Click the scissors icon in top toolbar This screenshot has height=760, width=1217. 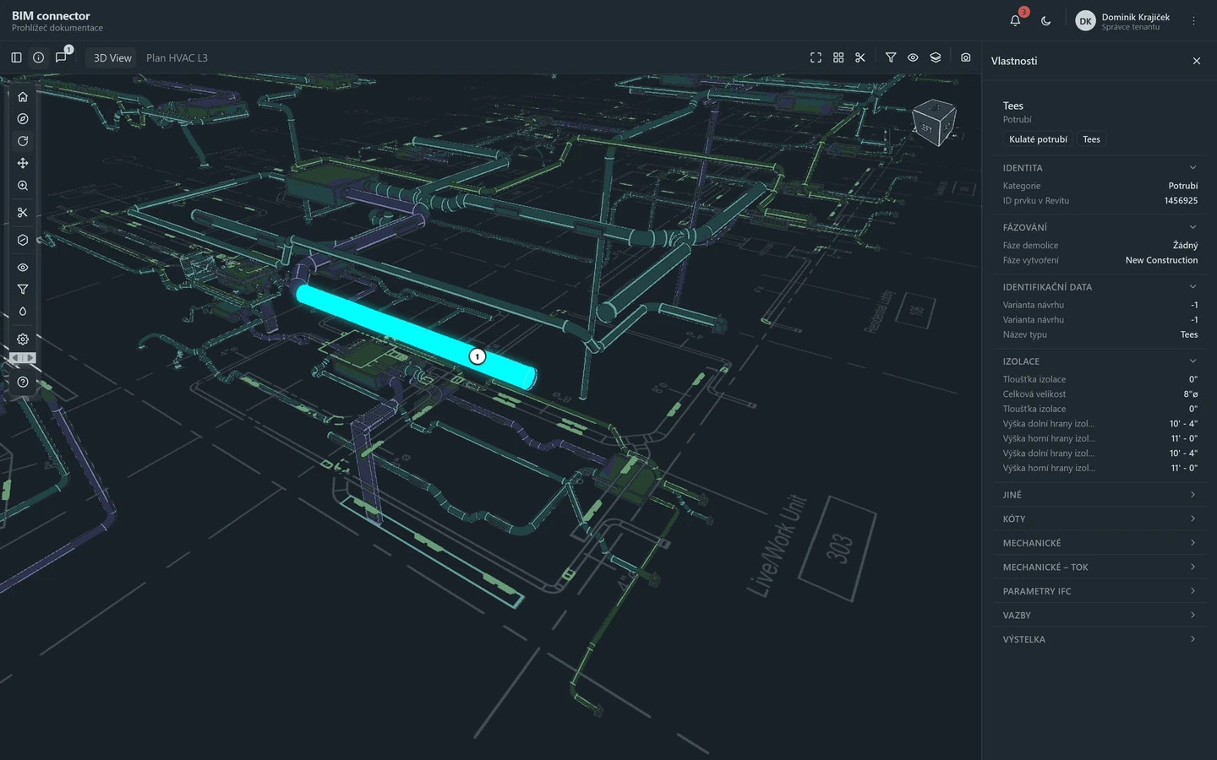pos(860,57)
